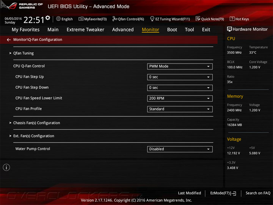This screenshot has width=273, height=205.
Task: Click the globe language icon
Action: tap(58, 19)
